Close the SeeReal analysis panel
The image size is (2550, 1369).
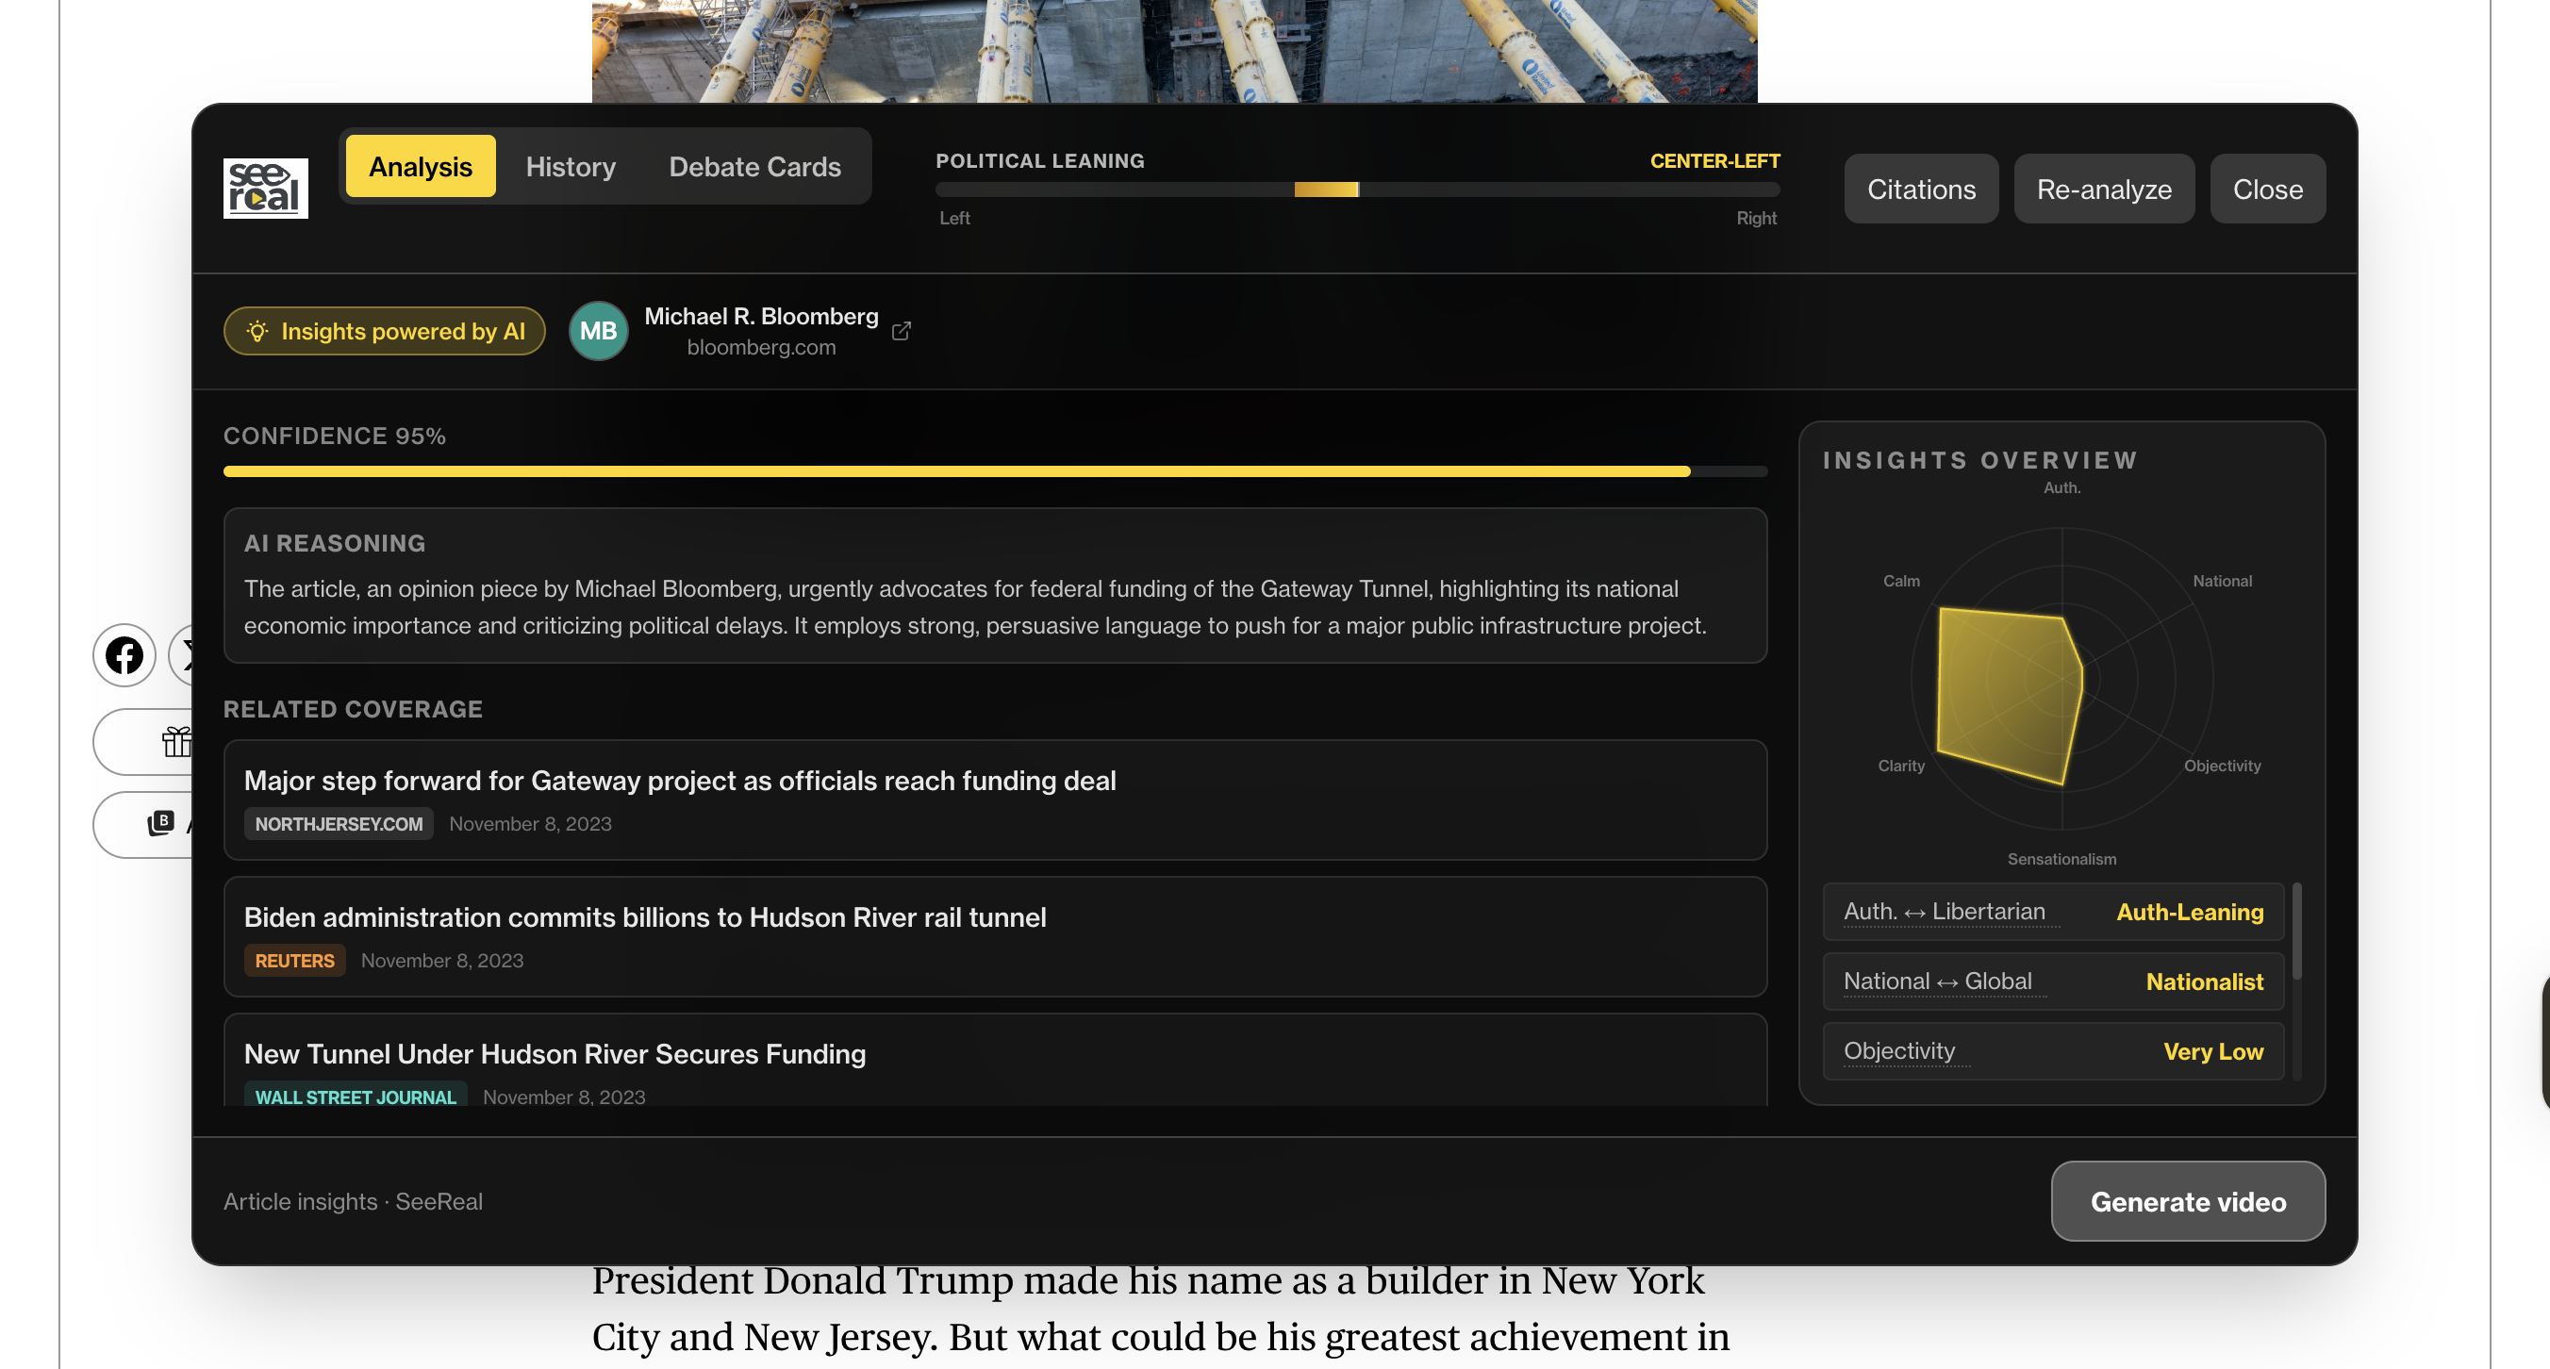2267,188
